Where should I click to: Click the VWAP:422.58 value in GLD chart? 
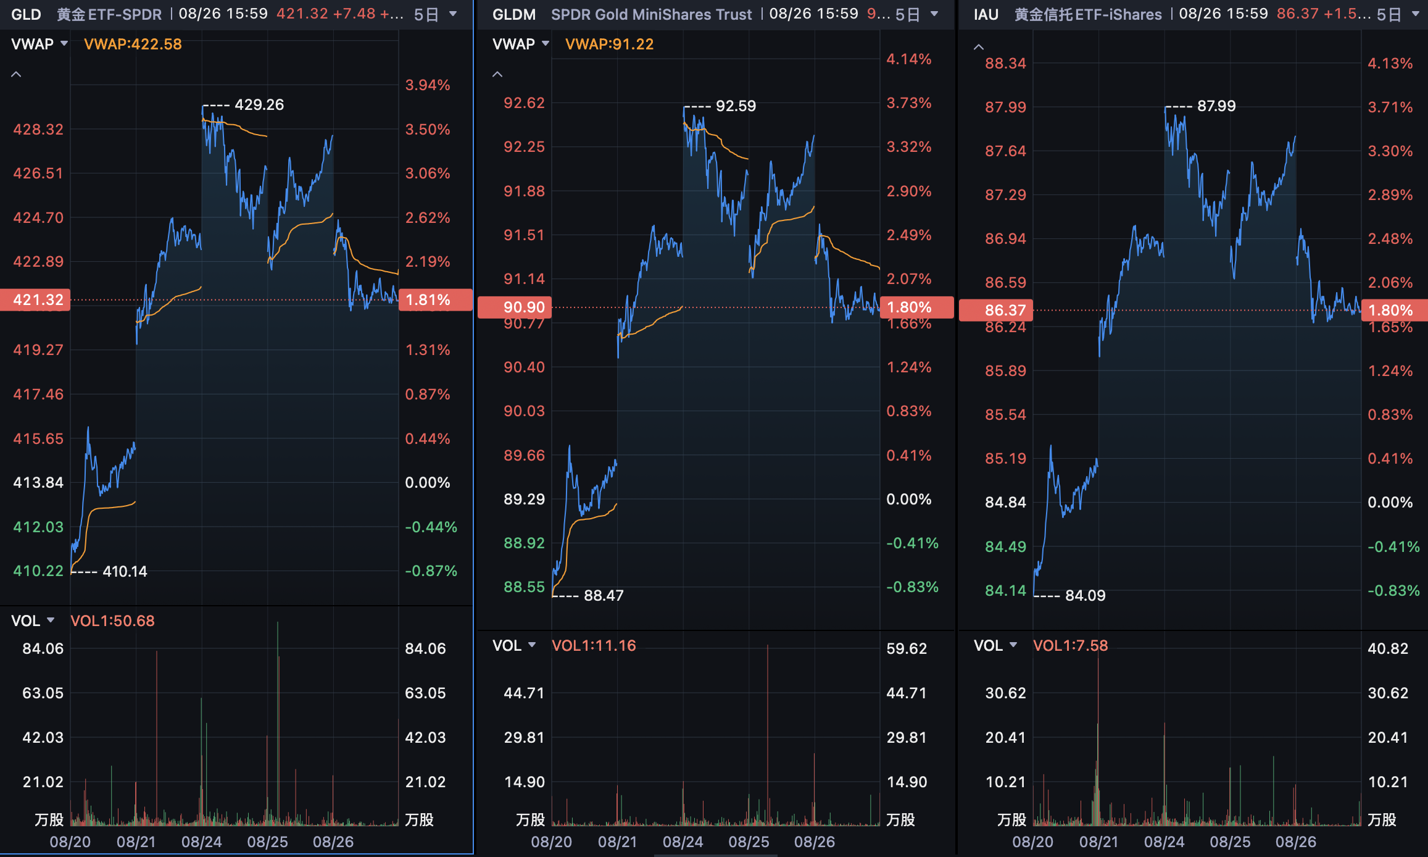click(133, 44)
